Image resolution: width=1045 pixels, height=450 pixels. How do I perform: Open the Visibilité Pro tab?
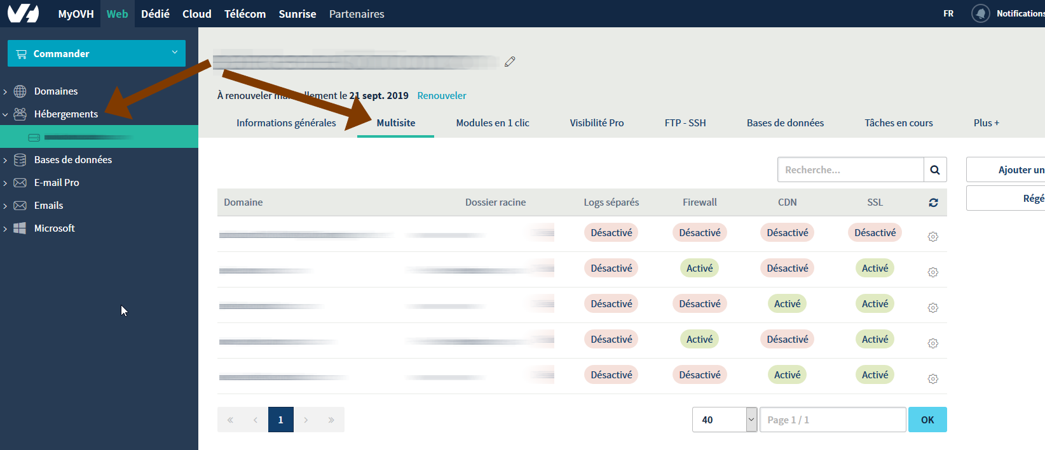[597, 123]
